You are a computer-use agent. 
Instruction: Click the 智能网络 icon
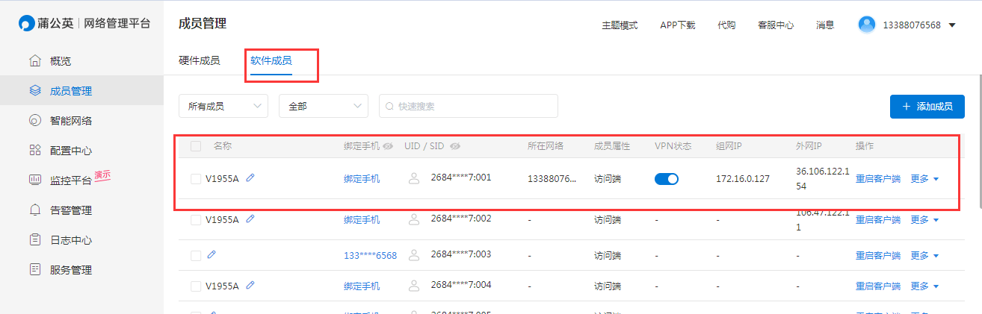point(34,121)
